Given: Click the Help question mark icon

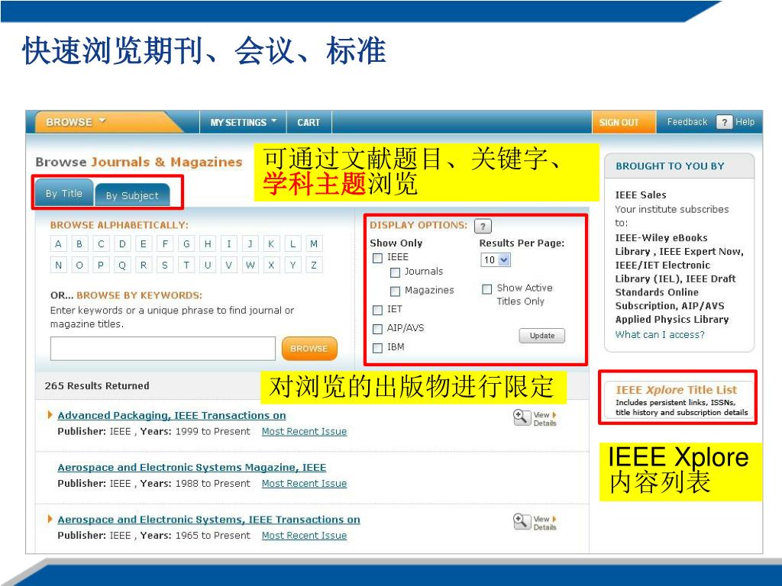Looking at the screenshot, I should click(724, 122).
